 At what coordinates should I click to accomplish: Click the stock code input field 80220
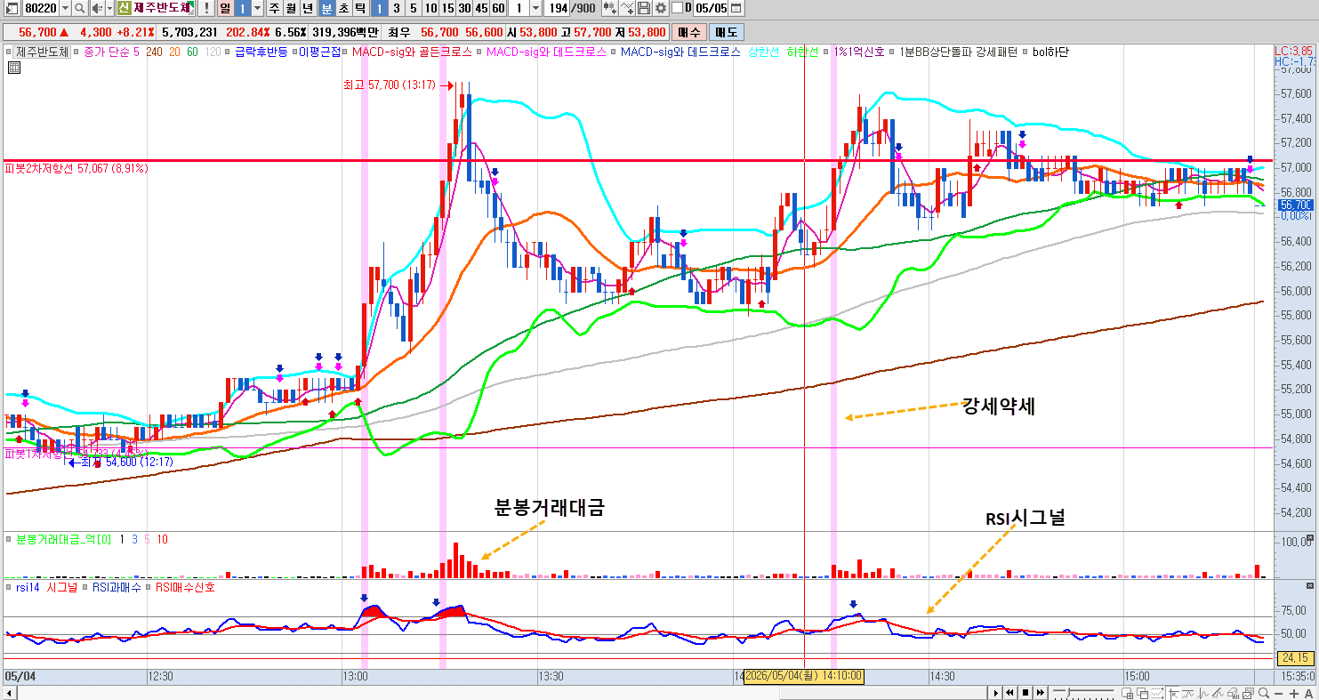[x=40, y=8]
